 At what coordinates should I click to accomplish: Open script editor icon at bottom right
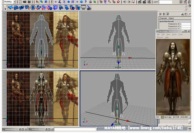coord(190,129)
